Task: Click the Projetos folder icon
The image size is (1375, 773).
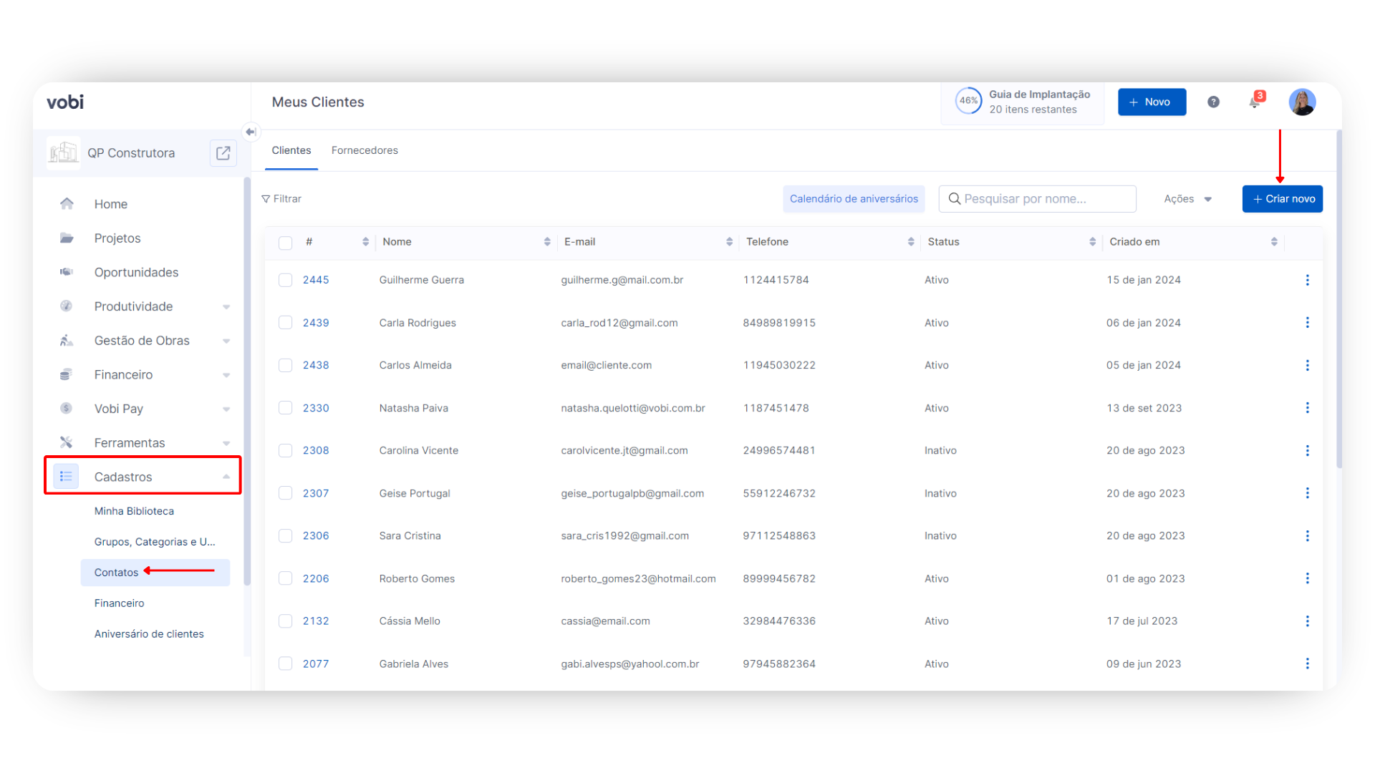Action: point(67,238)
